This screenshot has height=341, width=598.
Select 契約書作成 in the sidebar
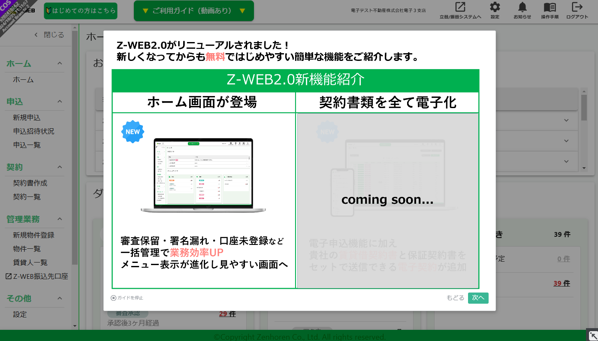click(x=30, y=183)
